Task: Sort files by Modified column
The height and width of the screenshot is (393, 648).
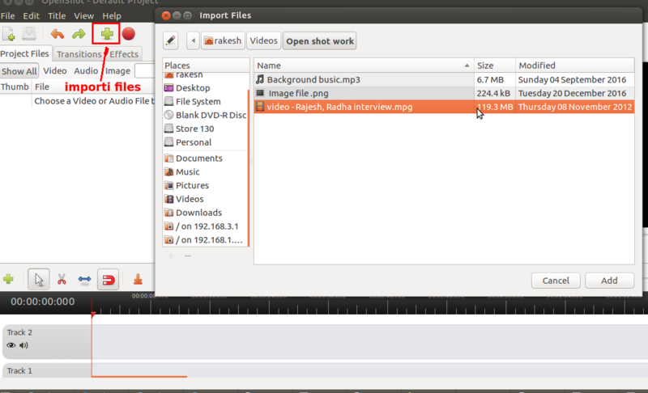Action: tap(575, 65)
